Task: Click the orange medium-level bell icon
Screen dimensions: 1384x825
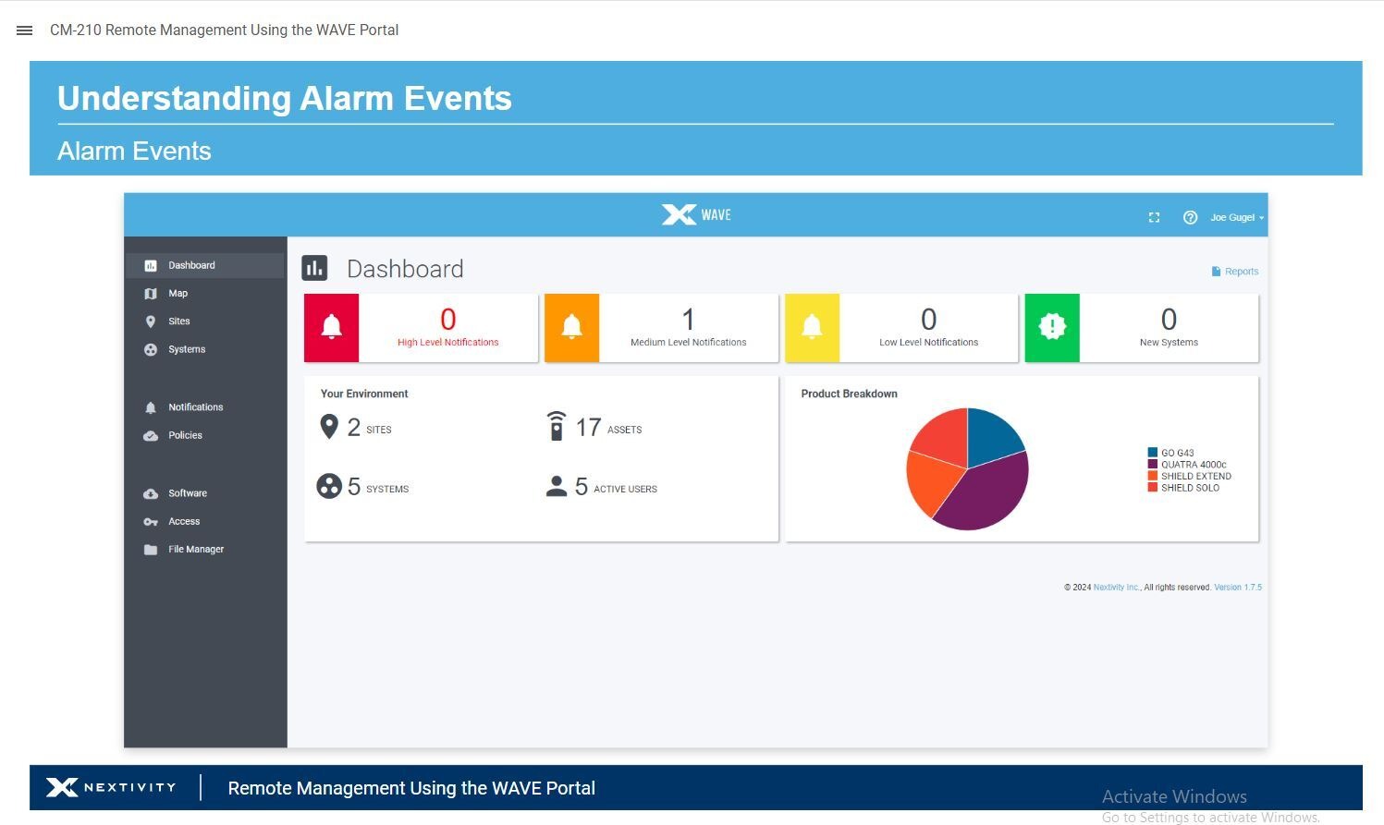Action: pos(571,327)
